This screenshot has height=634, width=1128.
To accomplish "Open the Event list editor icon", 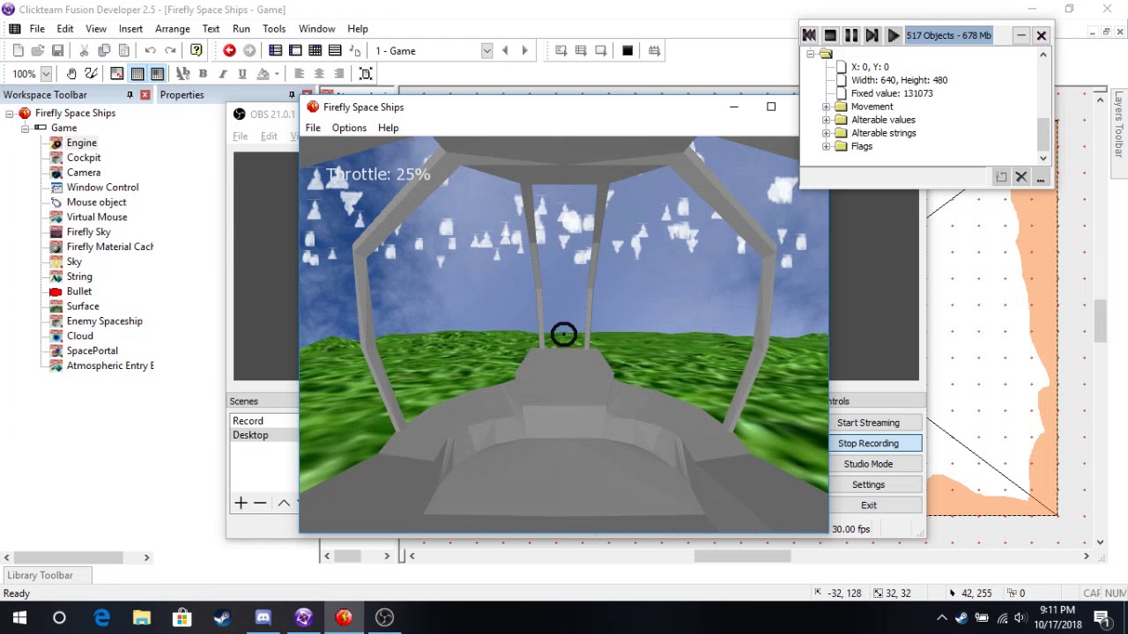I will click(x=335, y=51).
